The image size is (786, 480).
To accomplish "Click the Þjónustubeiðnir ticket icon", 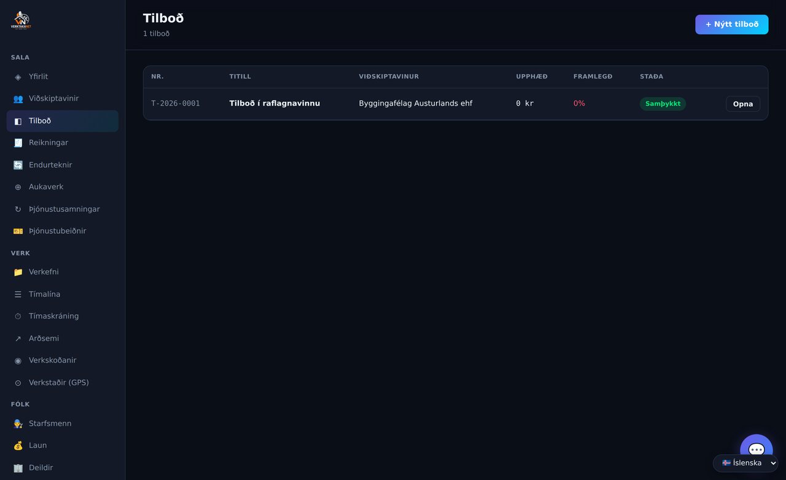I will pyautogui.click(x=18, y=231).
